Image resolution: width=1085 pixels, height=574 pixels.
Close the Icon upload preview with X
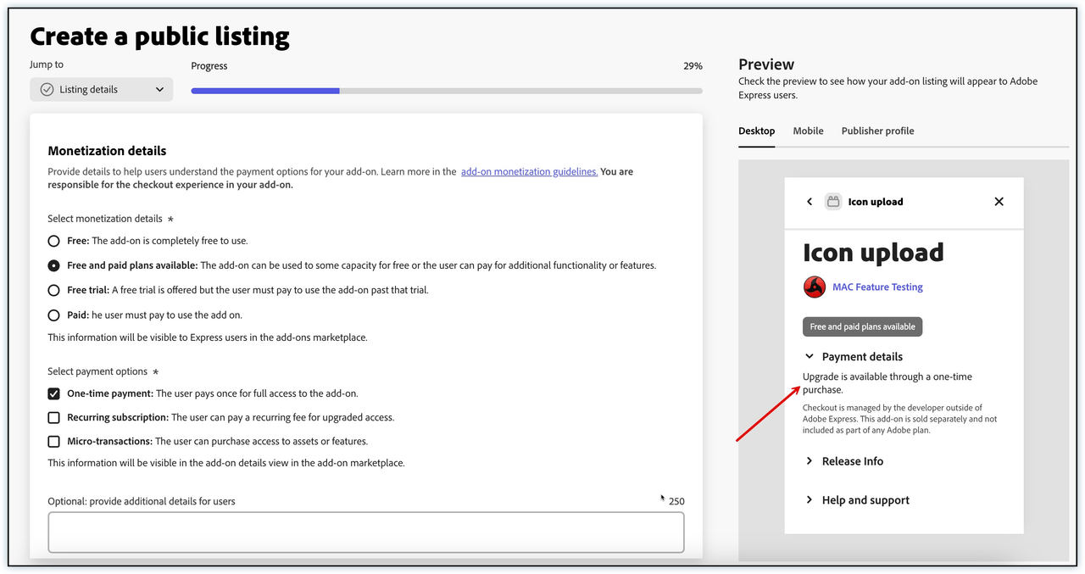tap(999, 202)
